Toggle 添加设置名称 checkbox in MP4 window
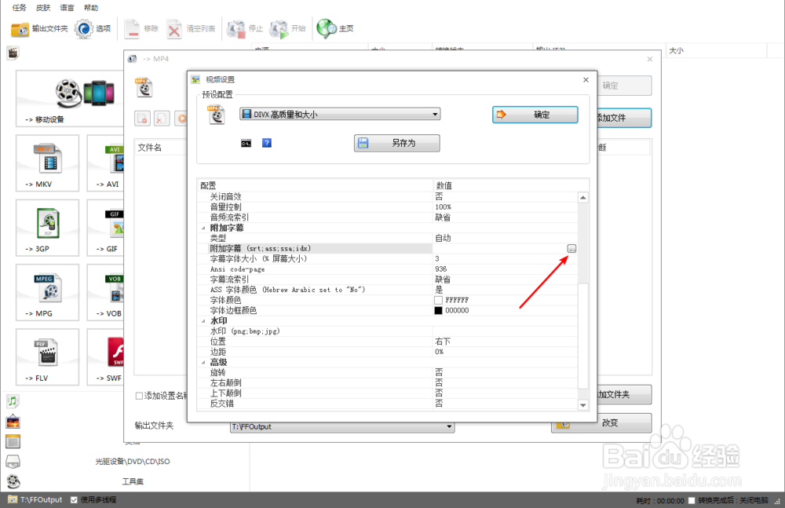 pos(139,396)
